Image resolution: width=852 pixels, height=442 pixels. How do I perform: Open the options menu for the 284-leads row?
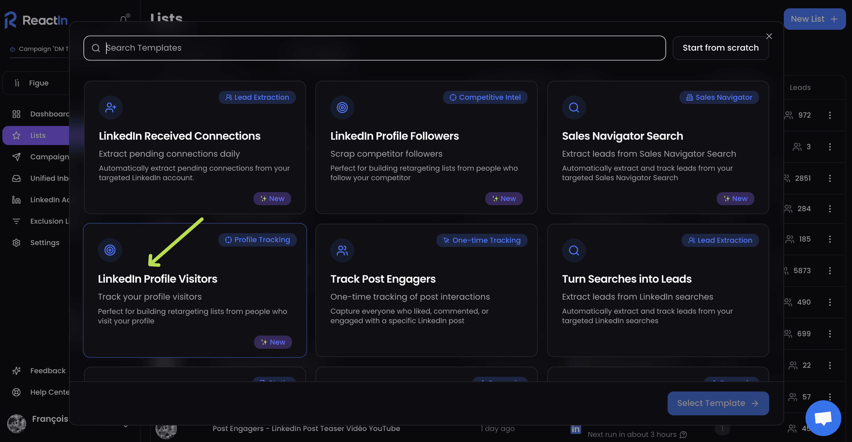(830, 208)
